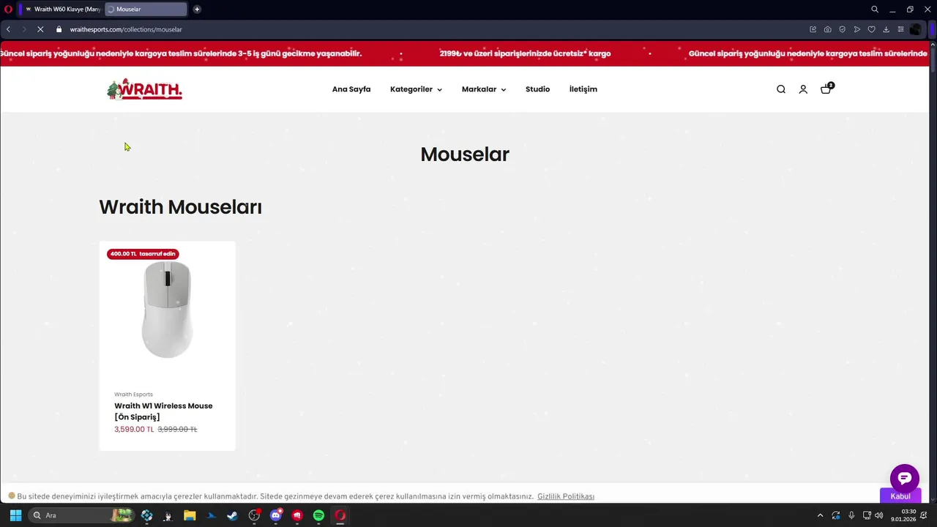
Task: Open the account login icon
Action: 803,89
